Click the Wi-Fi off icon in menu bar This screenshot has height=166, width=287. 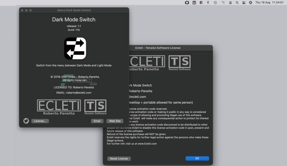223,2
